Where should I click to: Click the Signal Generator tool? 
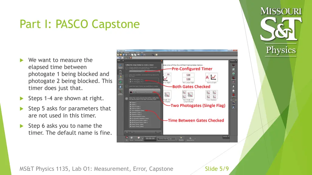pyautogui.click(x=120, y=93)
